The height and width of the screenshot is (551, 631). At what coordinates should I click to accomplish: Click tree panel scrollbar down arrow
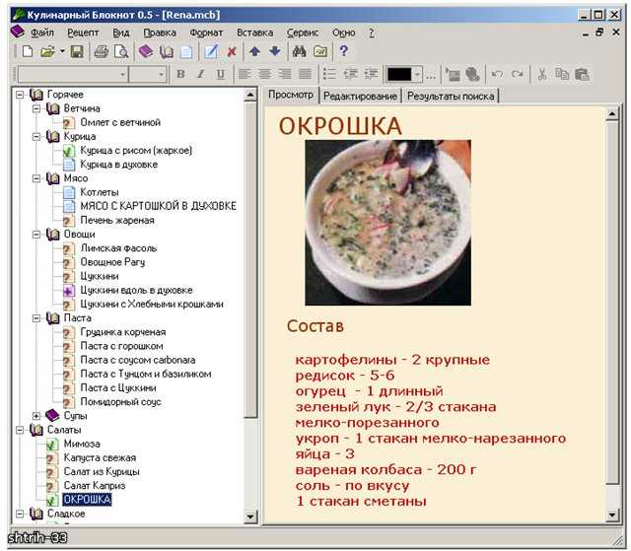coord(250,517)
